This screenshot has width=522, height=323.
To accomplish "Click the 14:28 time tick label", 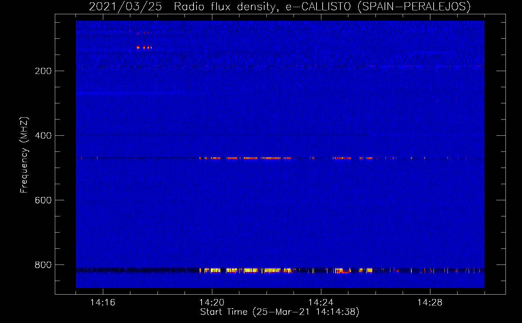I will pyautogui.click(x=430, y=302).
